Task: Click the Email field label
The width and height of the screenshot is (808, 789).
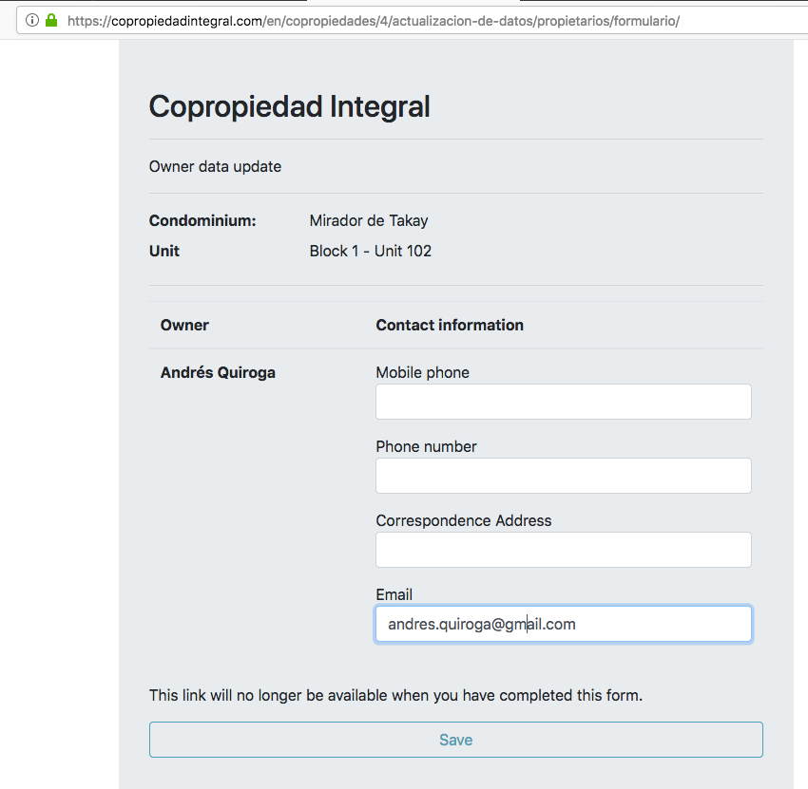Action: coord(394,595)
